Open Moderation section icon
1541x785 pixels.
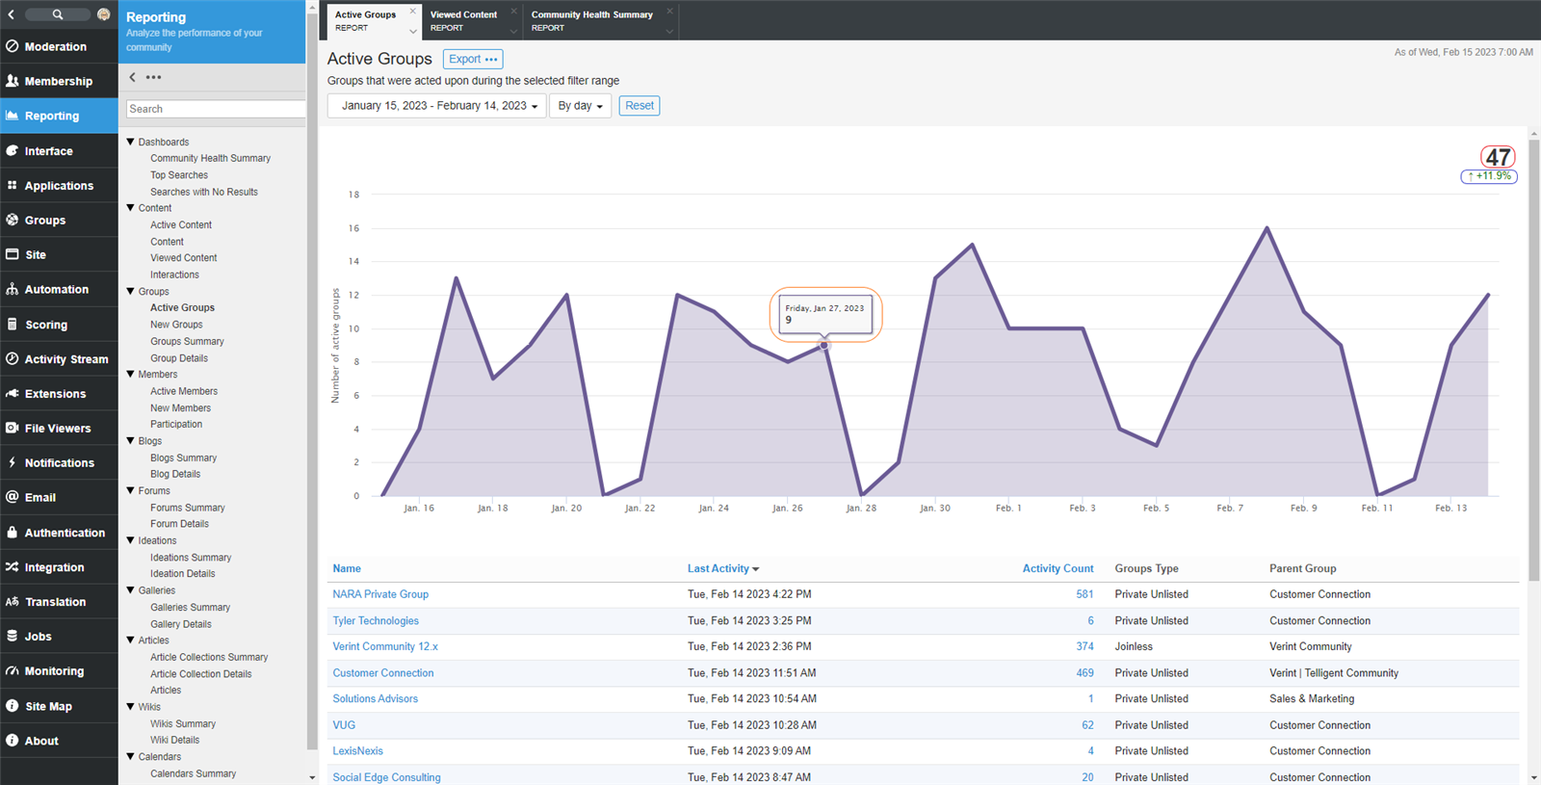pyautogui.click(x=13, y=46)
